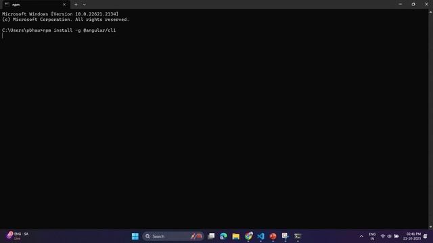Image resolution: width=433 pixels, height=243 pixels.
Task: Click the terminal vertical scrollbar
Action: click(430, 119)
